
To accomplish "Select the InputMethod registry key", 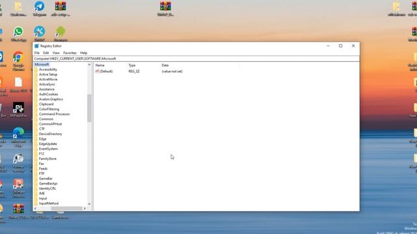I will [x=49, y=203].
